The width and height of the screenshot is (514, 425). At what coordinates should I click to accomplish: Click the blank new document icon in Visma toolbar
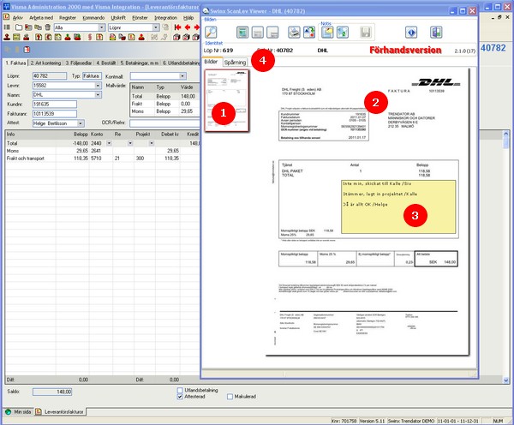[x=19, y=27]
